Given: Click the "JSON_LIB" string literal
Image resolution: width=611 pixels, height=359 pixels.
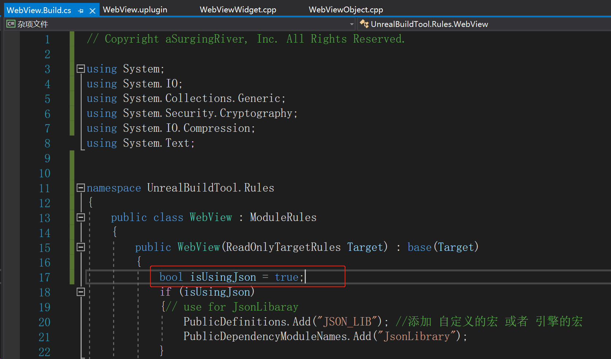Looking at the screenshot, I should (x=347, y=322).
